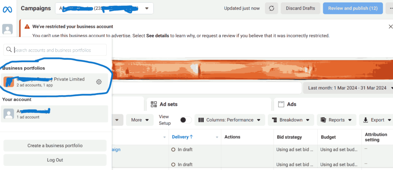Click the Discard Drafts button

coord(300,8)
